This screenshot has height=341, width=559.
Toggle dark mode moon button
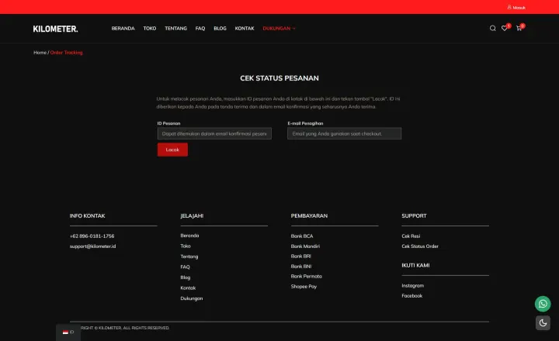pos(543,323)
